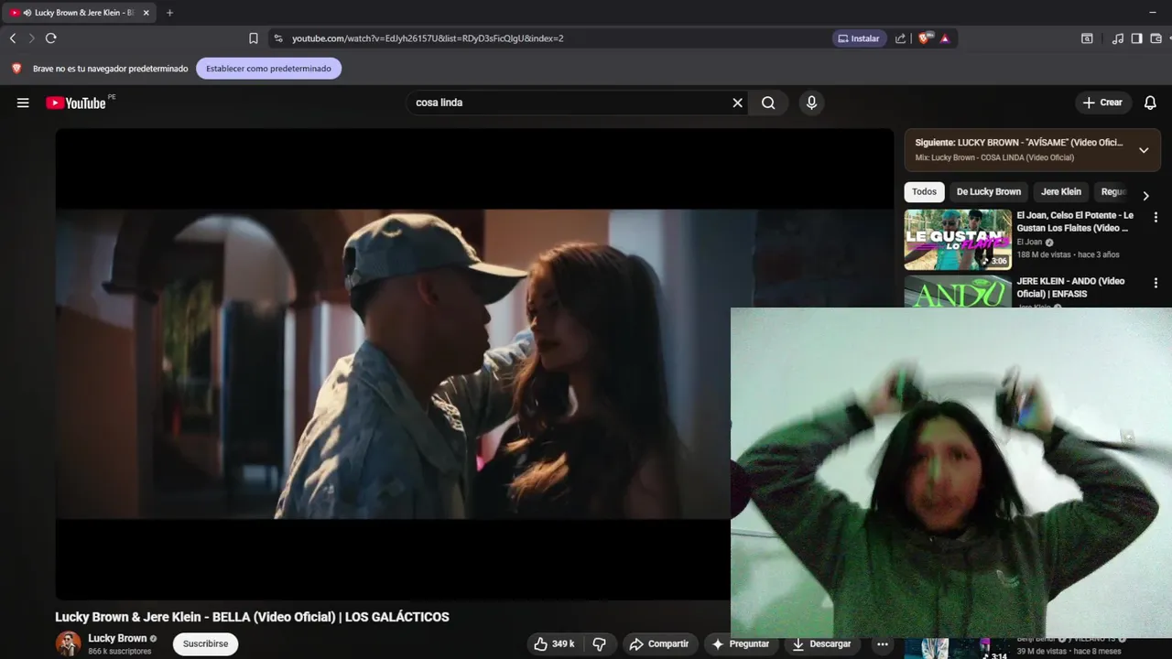Open more actions three-dot menu below video
1172x659 pixels.
tap(882, 643)
